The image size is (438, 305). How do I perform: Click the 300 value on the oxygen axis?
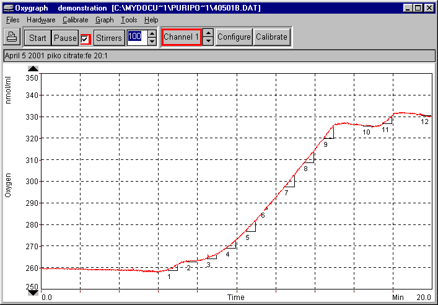[x=32, y=182]
